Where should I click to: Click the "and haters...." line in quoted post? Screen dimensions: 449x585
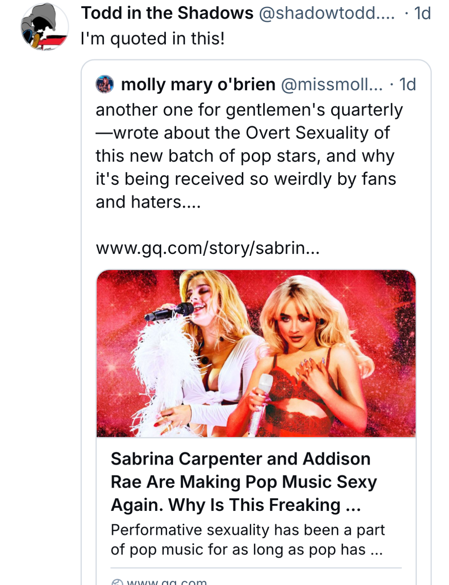tap(148, 202)
